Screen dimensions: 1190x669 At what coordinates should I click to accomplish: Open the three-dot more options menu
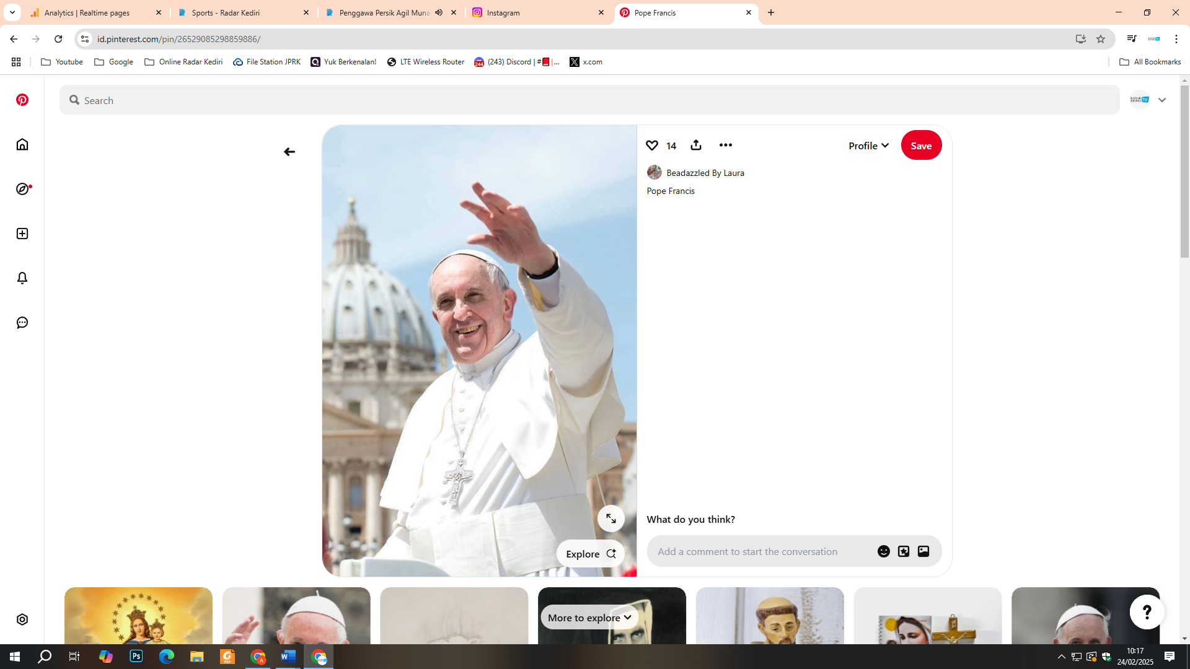tap(725, 145)
